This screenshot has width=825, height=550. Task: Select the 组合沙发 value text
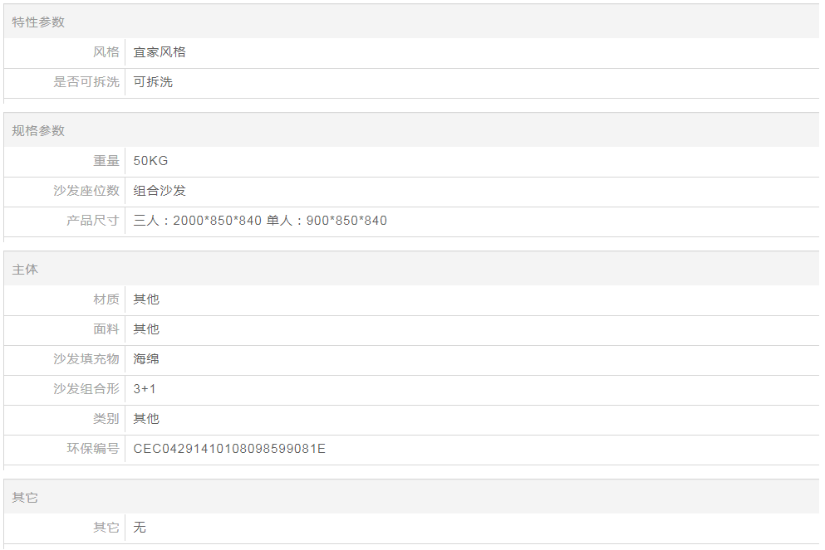coord(160,191)
